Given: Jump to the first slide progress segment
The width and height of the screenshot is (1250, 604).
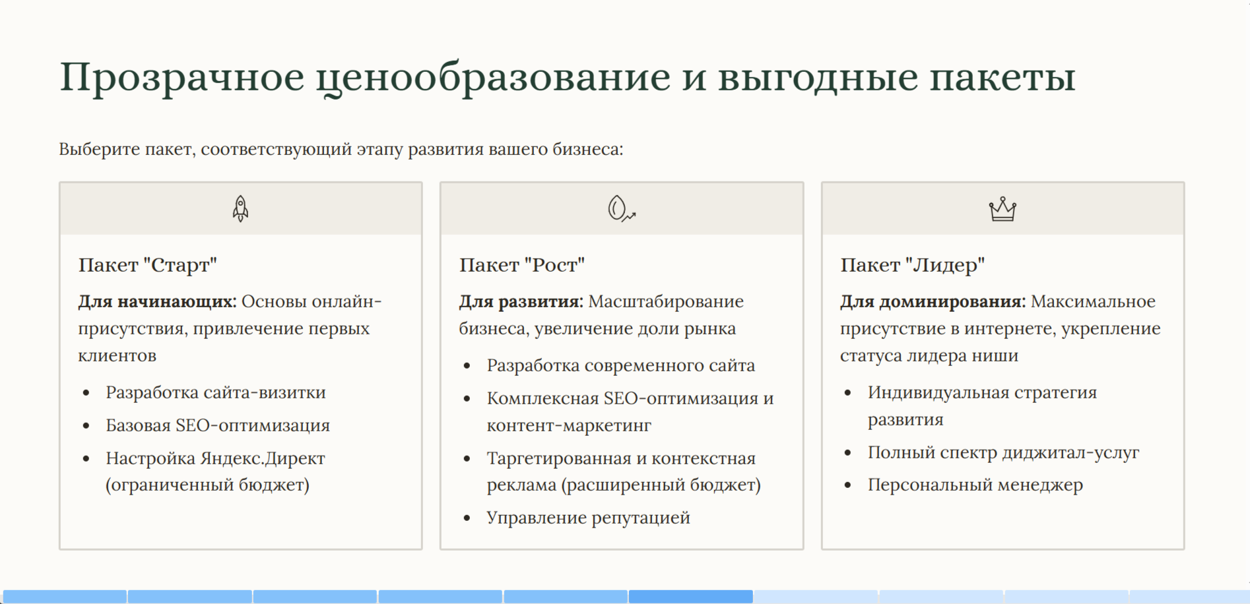Looking at the screenshot, I should [65, 597].
